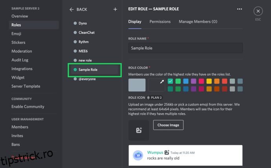The width and height of the screenshot is (271, 168).
Task: Pick the yellow role color swatch
Action: (209, 81)
